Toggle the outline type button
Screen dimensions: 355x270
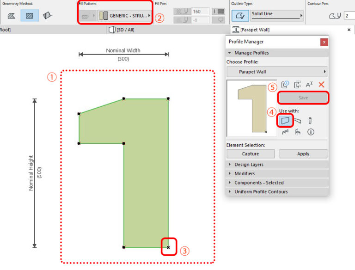pos(240,16)
